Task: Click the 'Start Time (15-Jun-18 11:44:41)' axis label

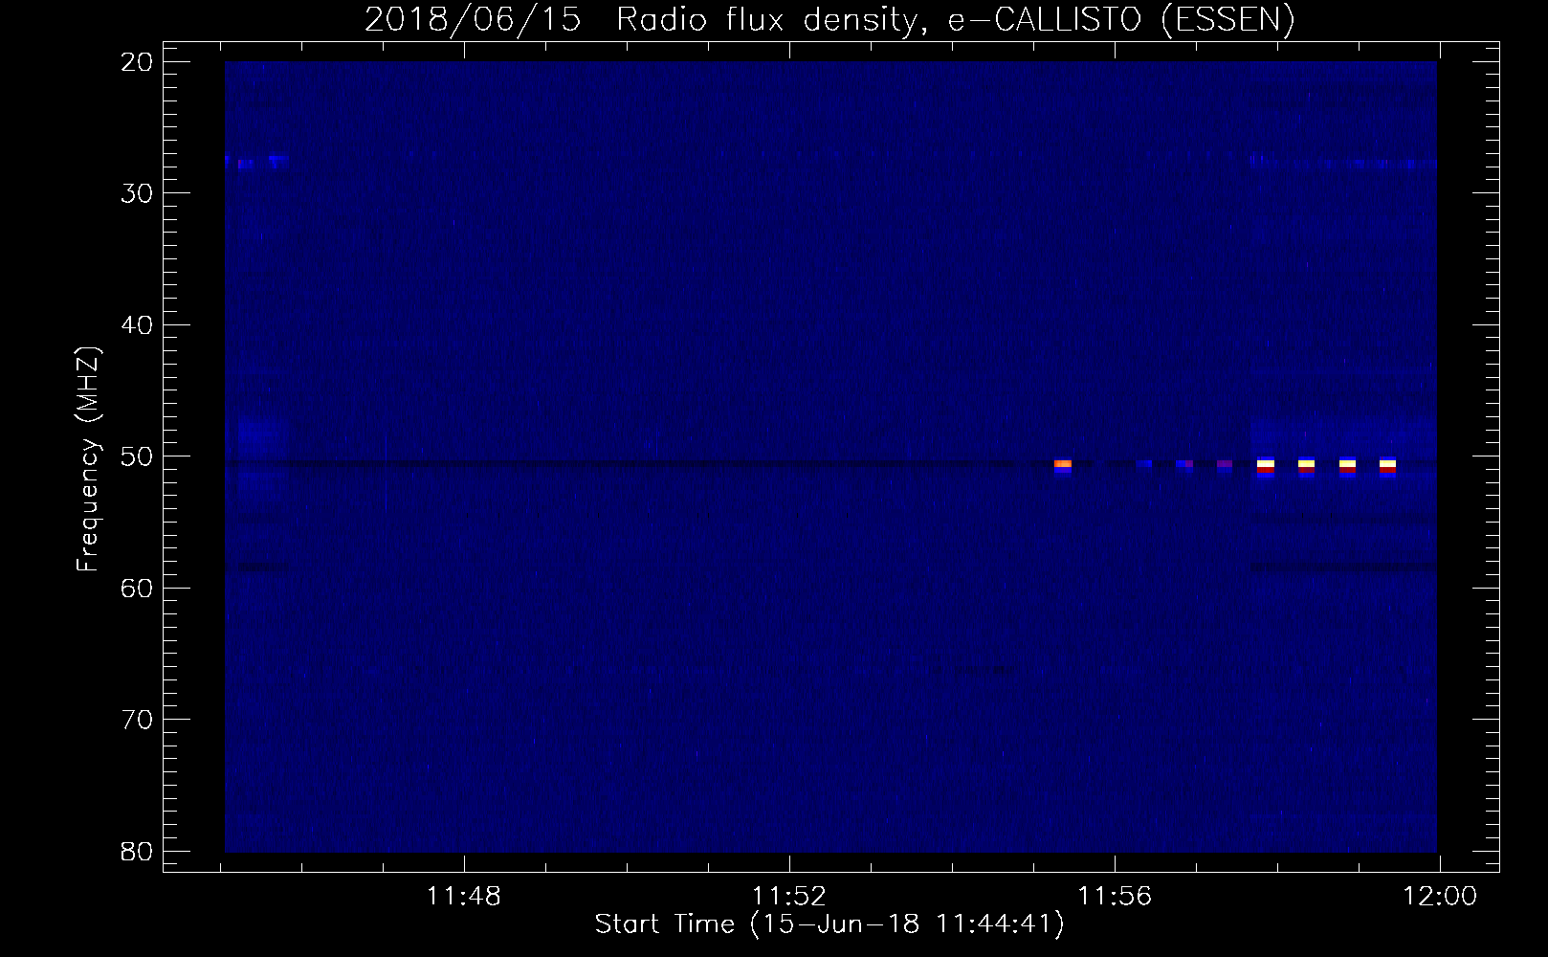Action: coord(829,924)
